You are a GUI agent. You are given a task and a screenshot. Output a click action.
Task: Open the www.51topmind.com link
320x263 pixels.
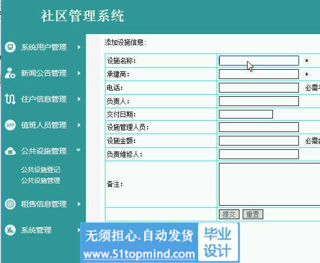click(x=139, y=254)
